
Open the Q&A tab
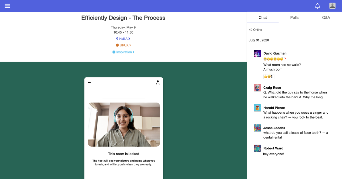[326, 17]
